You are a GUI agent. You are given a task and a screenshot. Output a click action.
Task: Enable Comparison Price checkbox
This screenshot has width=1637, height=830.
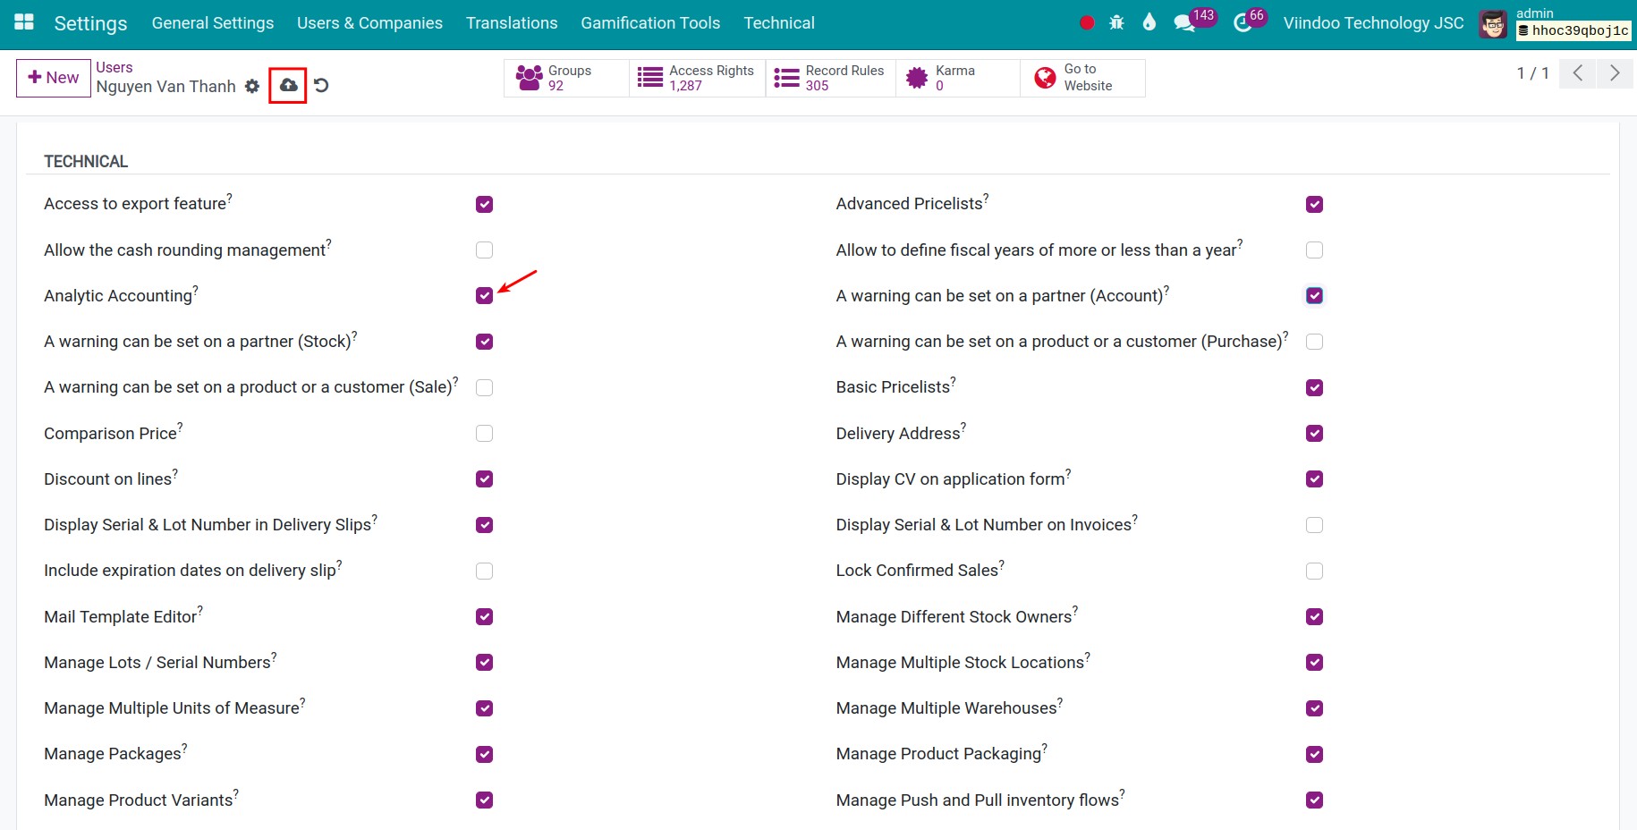click(x=484, y=433)
